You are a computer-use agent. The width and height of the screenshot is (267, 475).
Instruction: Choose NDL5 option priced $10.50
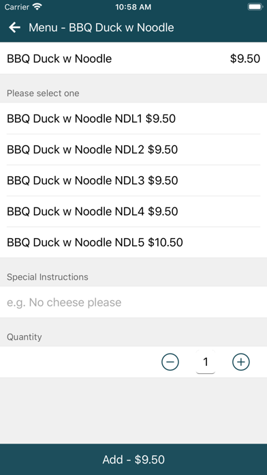(x=133, y=242)
